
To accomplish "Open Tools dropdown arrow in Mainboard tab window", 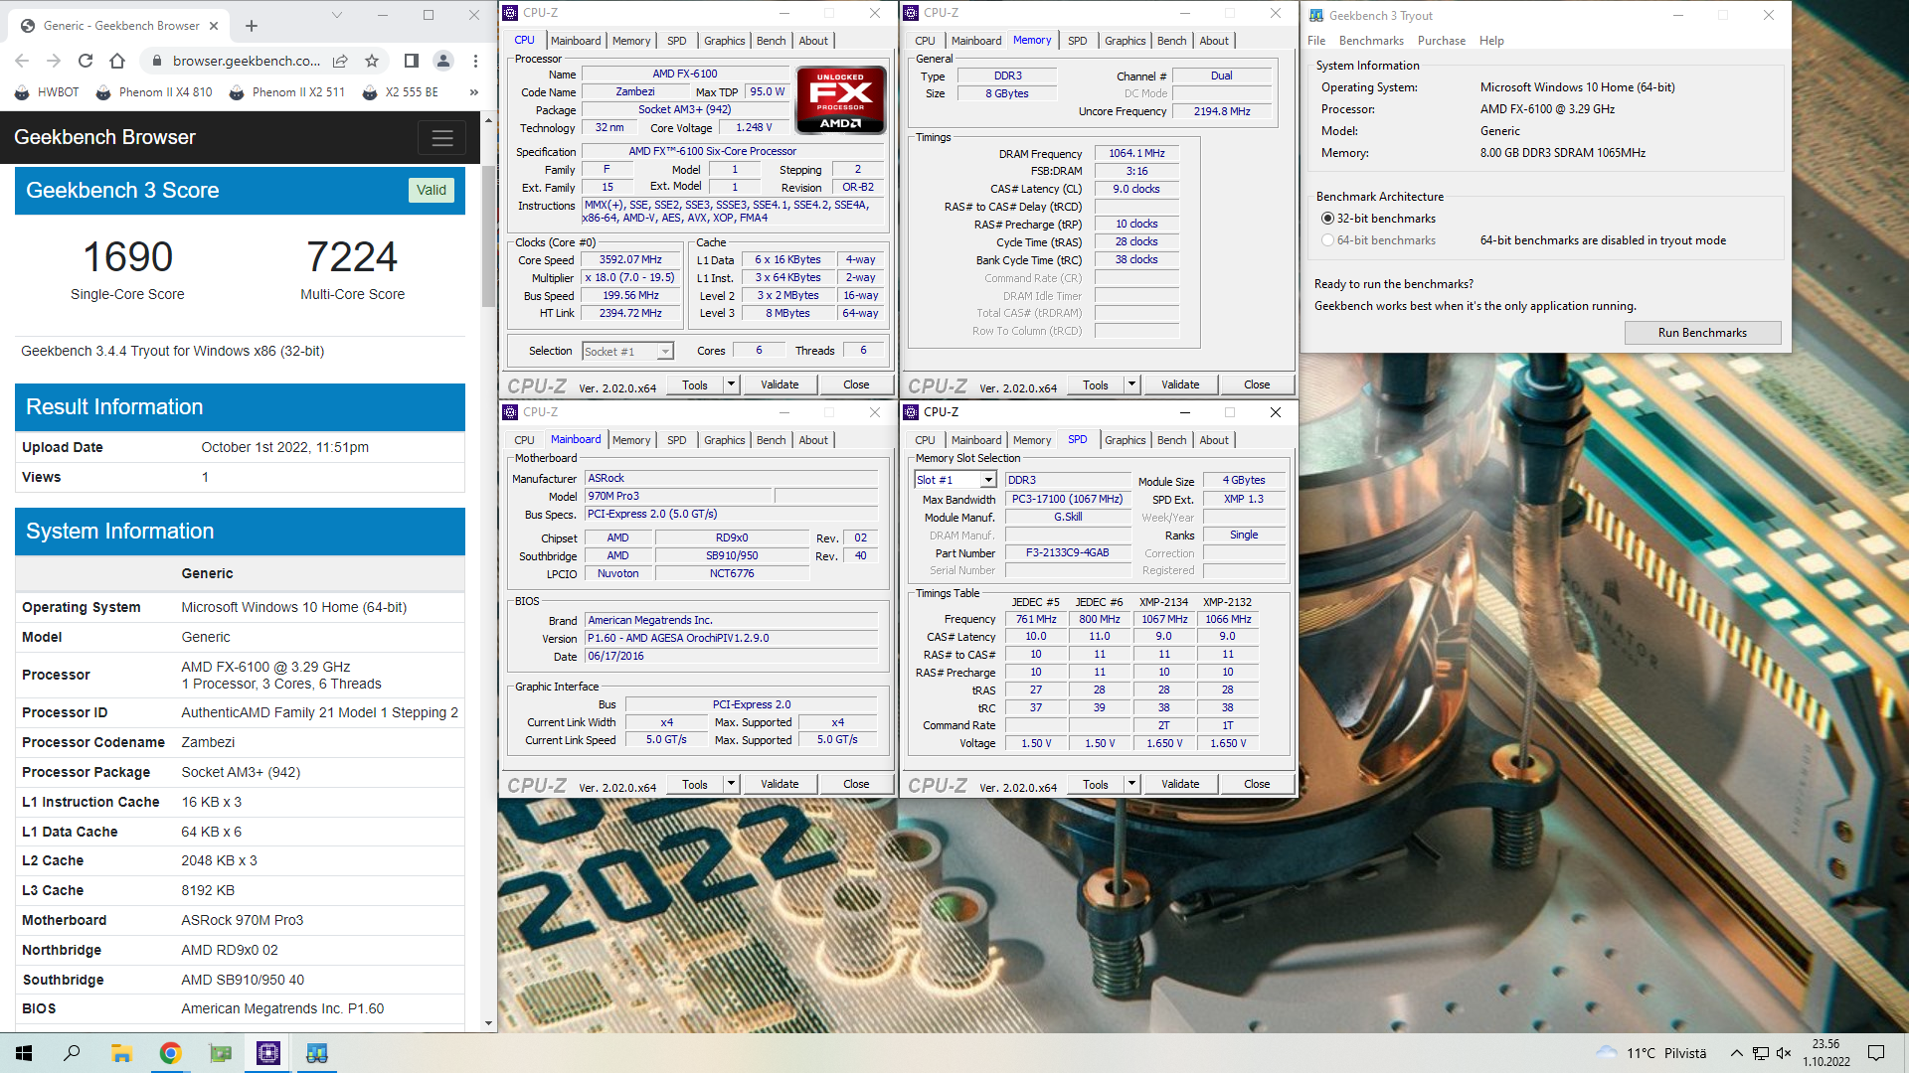I will point(731,784).
